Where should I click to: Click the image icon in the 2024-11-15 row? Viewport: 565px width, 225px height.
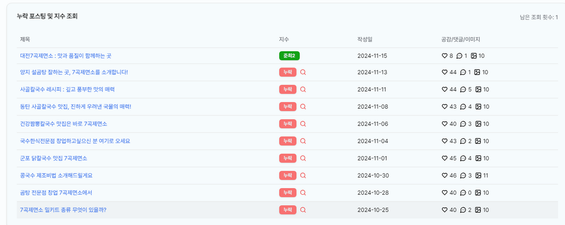pos(474,56)
